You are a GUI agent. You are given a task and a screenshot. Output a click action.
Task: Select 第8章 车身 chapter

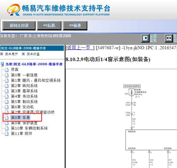20,118
